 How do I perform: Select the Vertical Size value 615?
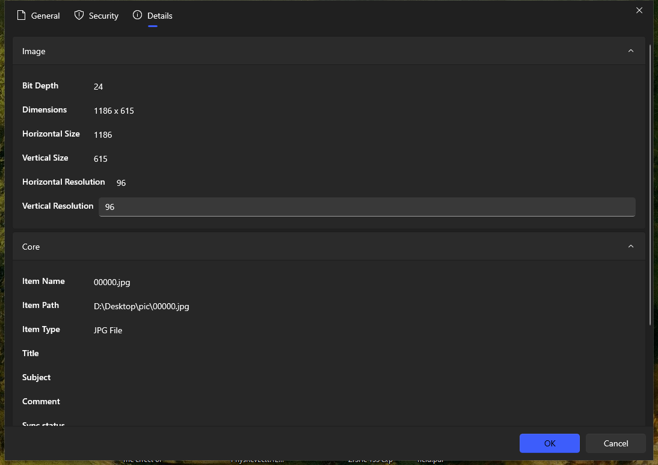coord(100,159)
